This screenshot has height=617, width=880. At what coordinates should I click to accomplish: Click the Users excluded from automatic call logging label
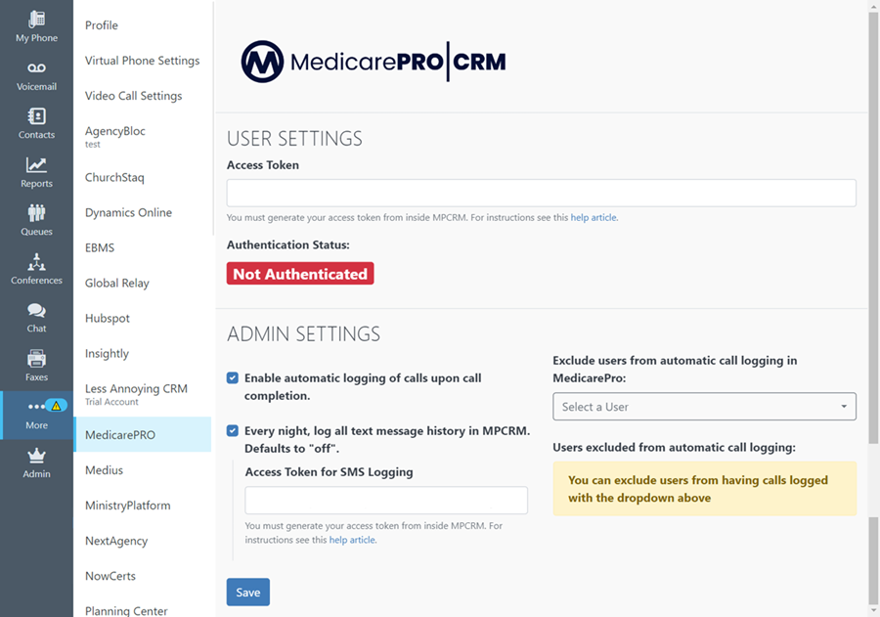(x=674, y=448)
